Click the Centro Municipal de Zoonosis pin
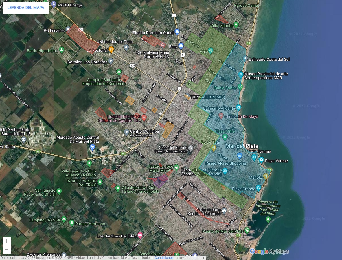 point(126,132)
